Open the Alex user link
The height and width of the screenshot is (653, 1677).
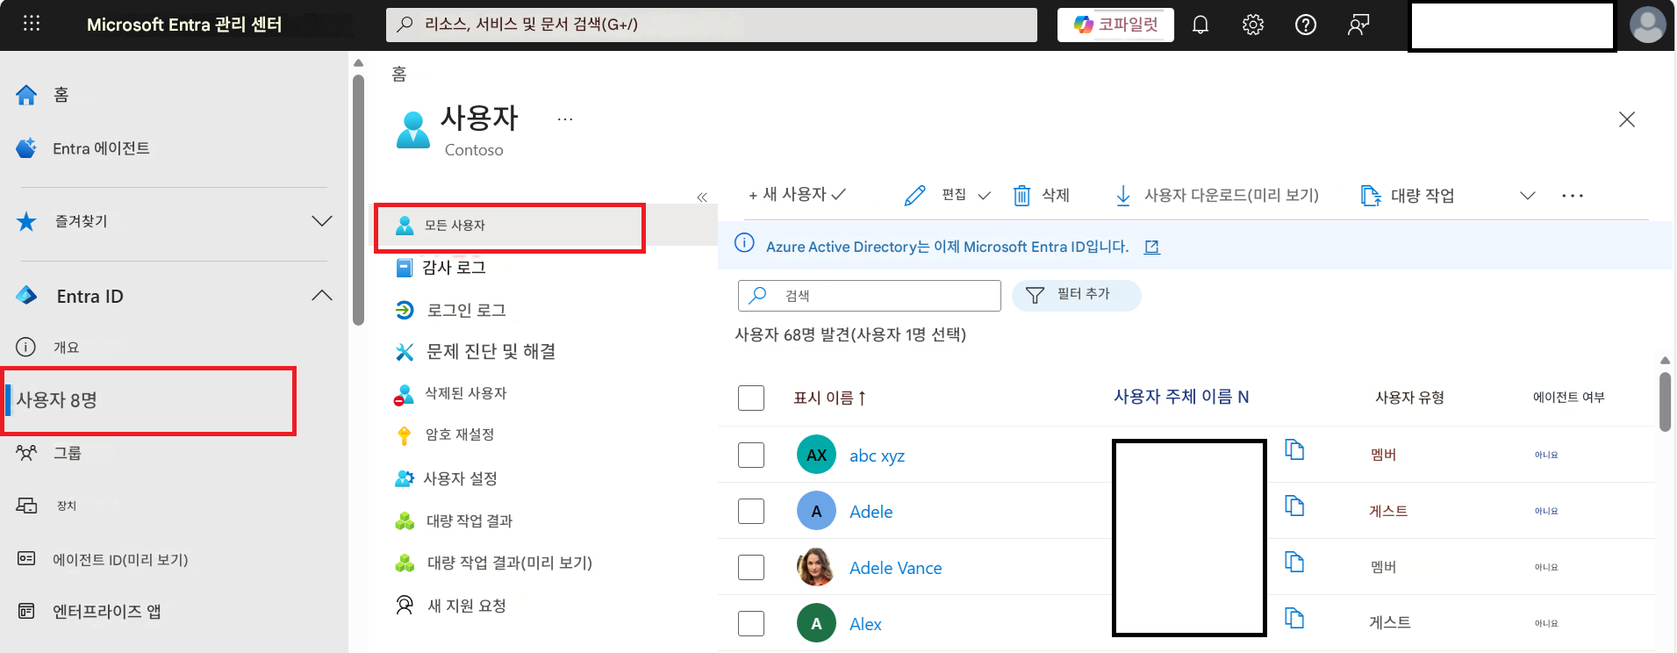coord(865,624)
